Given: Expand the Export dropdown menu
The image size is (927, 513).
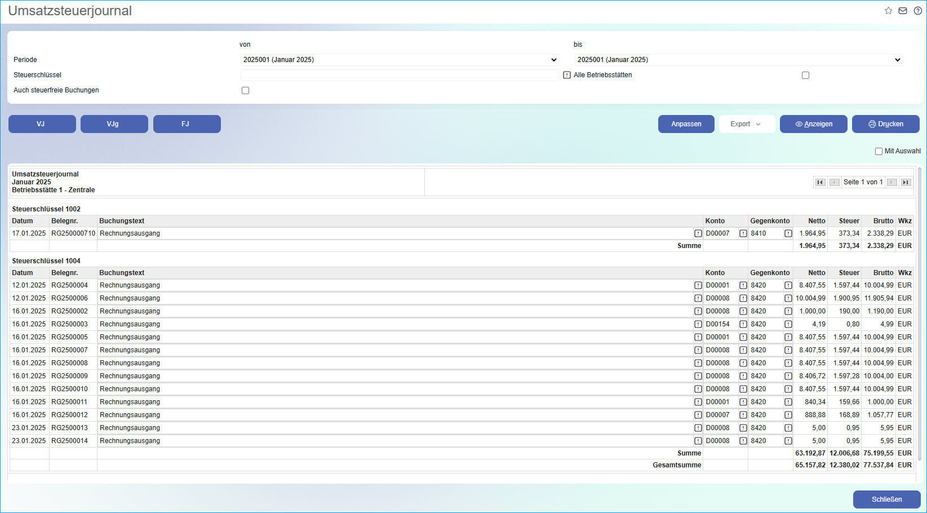Looking at the screenshot, I should pos(747,124).
